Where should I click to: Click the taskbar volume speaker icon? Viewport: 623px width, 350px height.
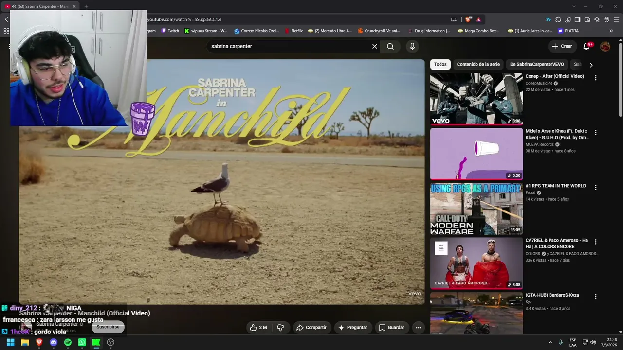click(x=593, y=342)
